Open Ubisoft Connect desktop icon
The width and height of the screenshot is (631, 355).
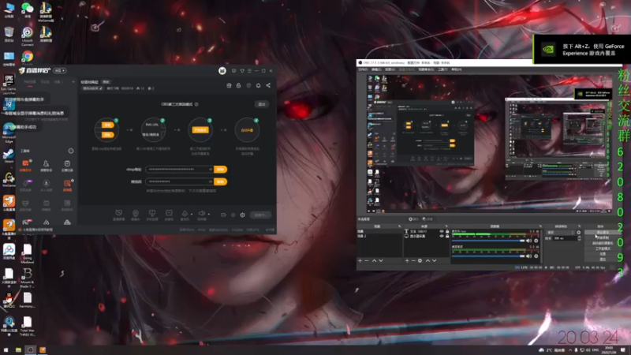(28, 35)
